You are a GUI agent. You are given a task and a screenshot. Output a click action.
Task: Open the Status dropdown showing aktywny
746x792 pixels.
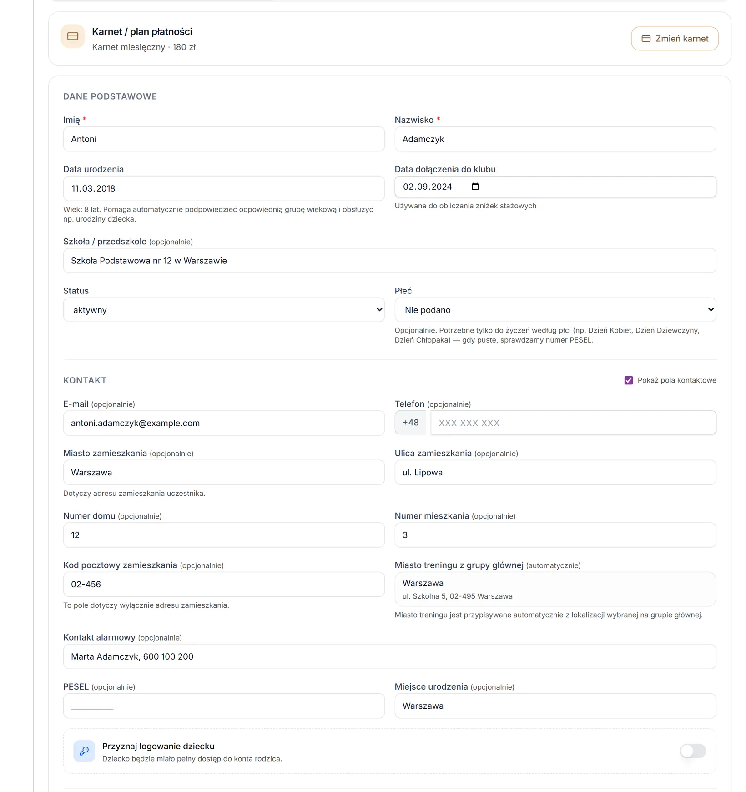(x=224, y=310)
